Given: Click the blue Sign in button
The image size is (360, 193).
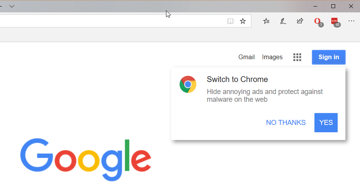Looking at the screenshot, I should (x=329, y=57).
